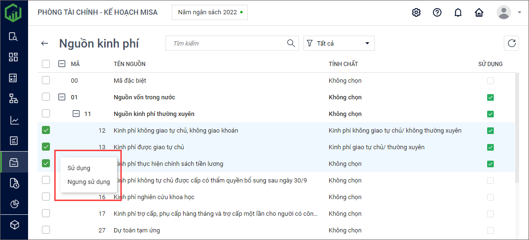Collapse the Nguồn vốn trong nước node

click(x=62, y=97)
